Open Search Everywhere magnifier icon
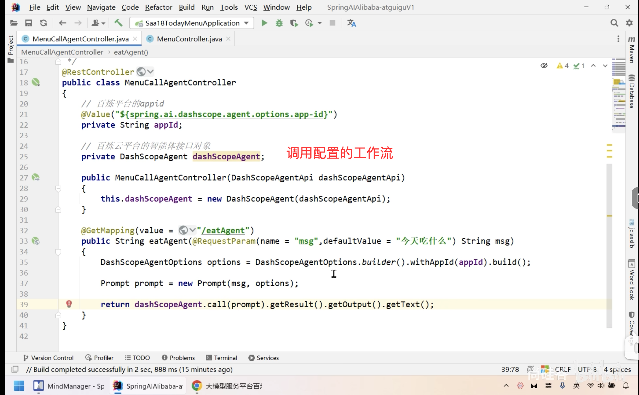The image size is (639, 395). click(614, 23)
